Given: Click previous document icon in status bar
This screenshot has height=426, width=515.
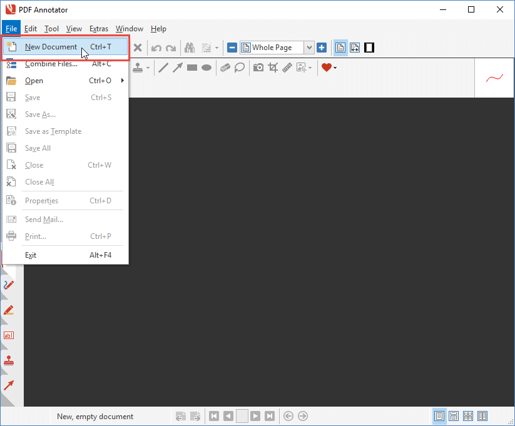Looking at the screenshot, I should tap(181, 416).
